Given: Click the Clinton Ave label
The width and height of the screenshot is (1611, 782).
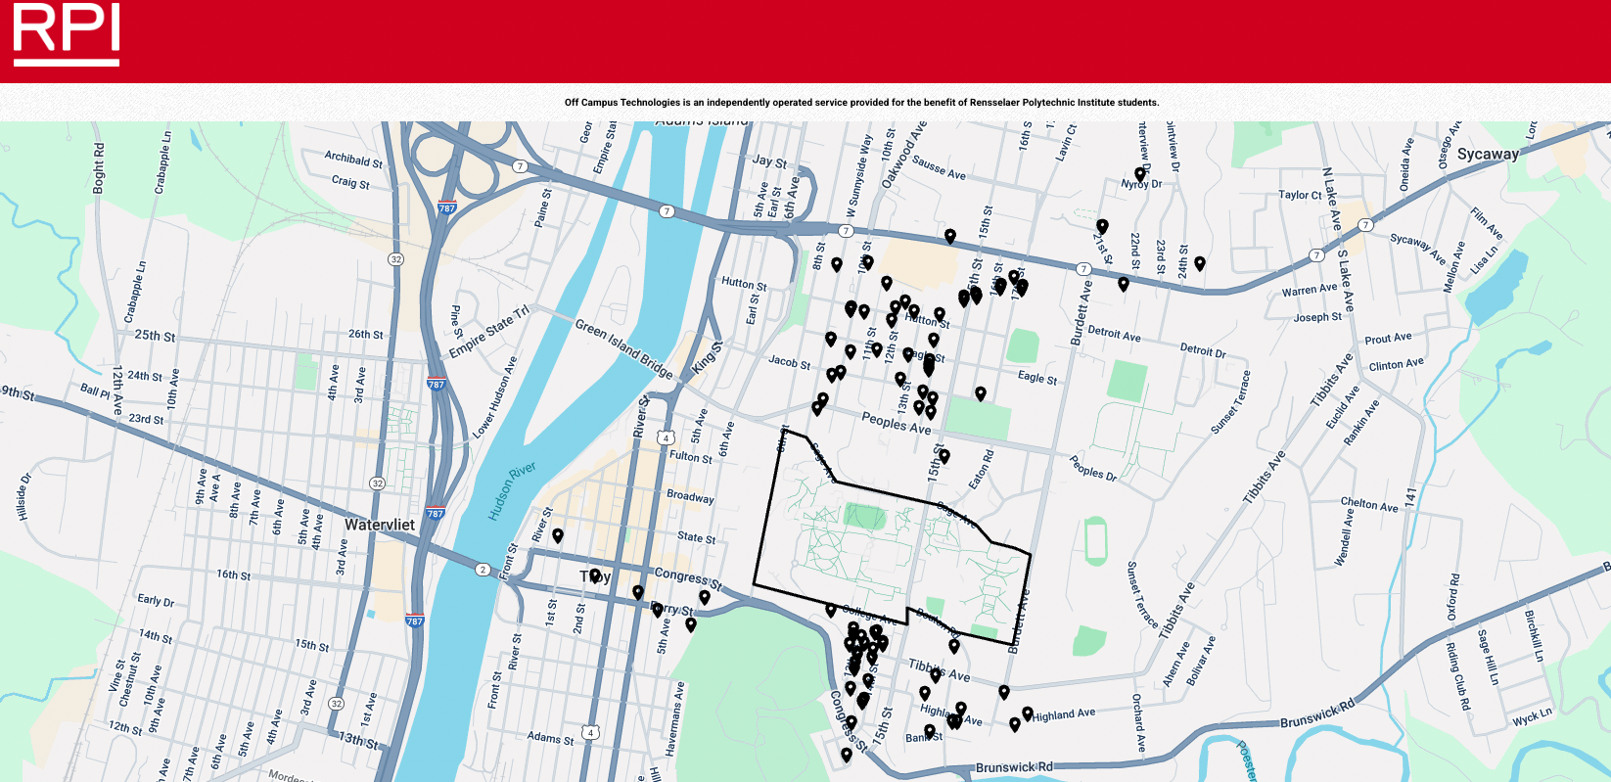Looking at the screenshot, I should (1396, 364).
